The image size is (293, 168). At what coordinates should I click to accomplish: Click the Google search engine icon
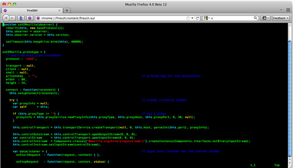click(206, 18)
